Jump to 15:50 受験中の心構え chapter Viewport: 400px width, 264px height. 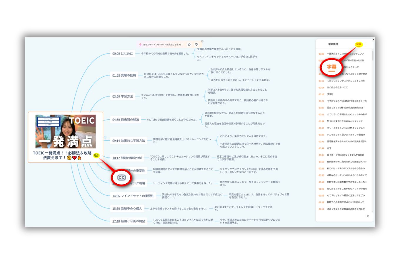(127, 209)
